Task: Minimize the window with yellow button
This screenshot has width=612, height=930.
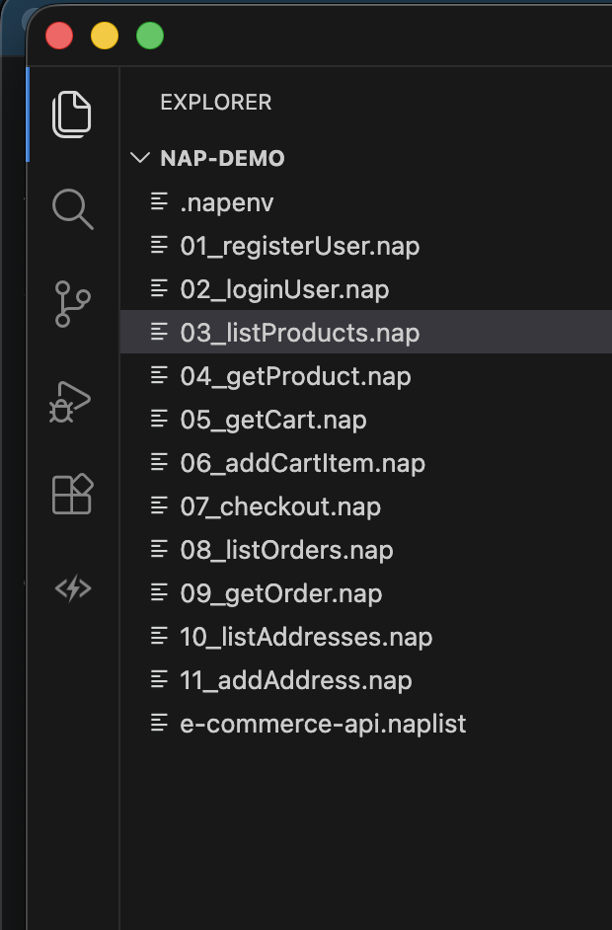Action: [105, 36]
